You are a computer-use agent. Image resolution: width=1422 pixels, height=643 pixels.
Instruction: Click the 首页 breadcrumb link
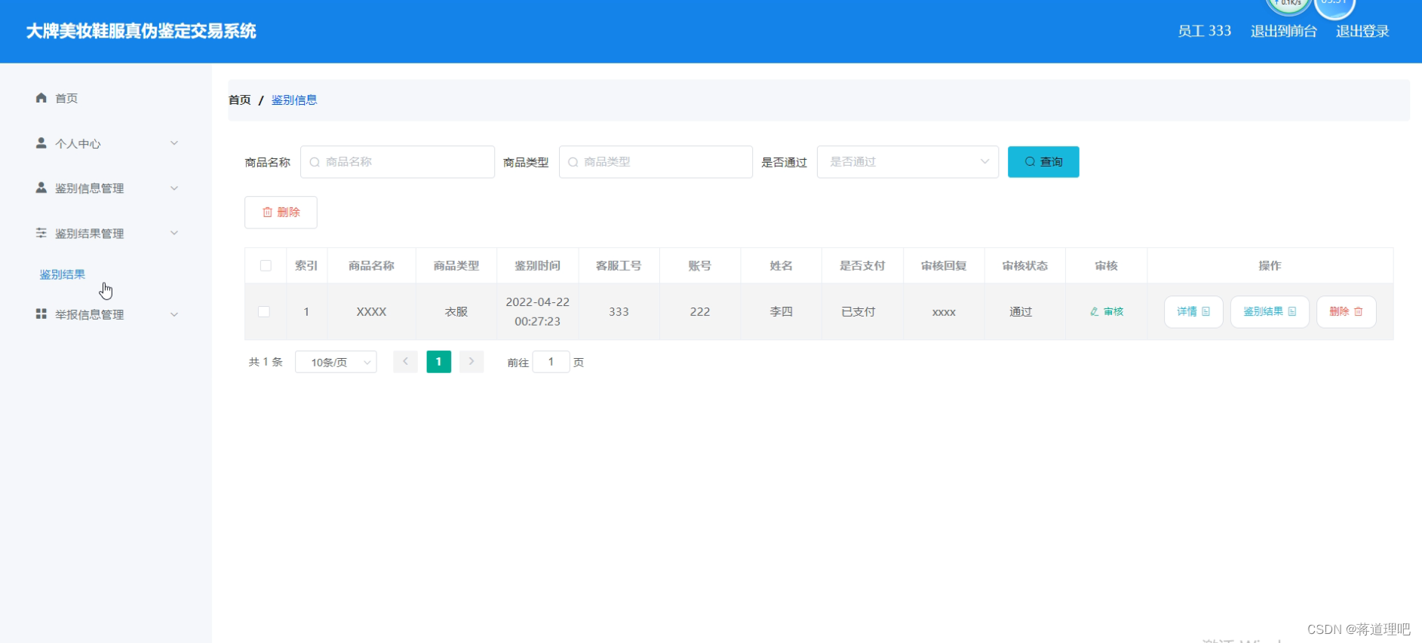240,100
